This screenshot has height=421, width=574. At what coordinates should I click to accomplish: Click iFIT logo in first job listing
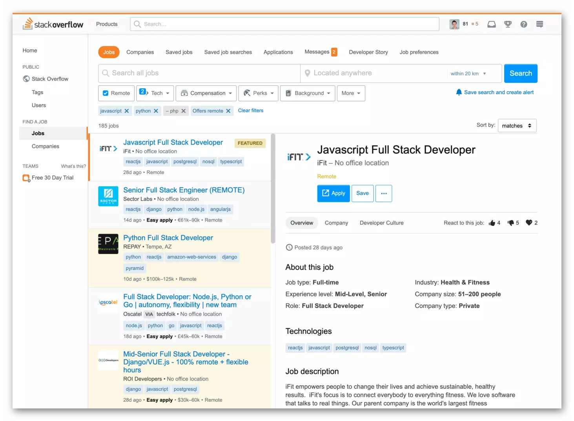pyautogui.click(x=108, y=149)
